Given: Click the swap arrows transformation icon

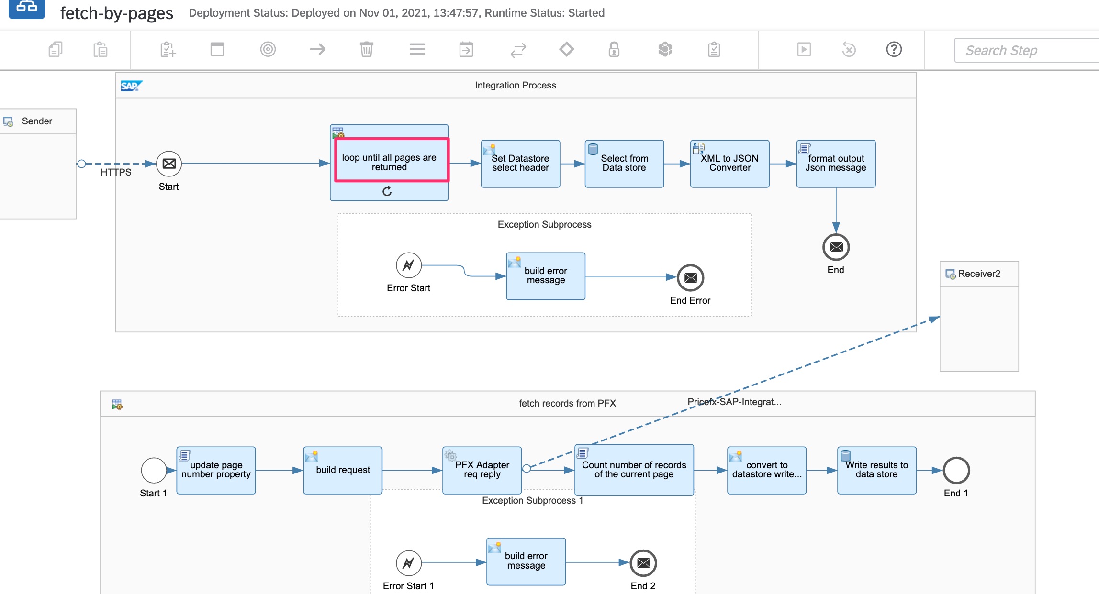Looking at the screenshot, I should coord(518,50).
